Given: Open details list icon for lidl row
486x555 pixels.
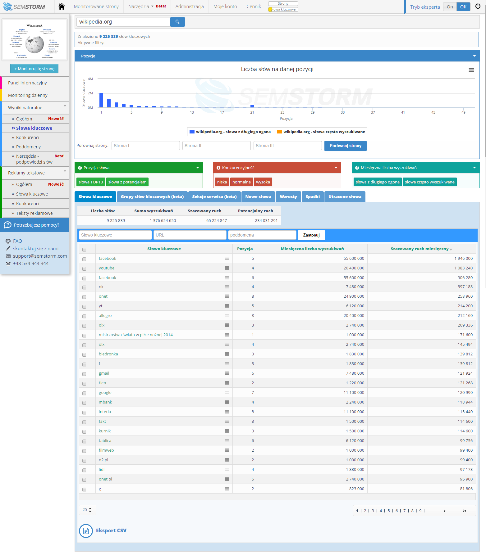Looking at the screenshot, I should pyautogui.click(x=227, y=470).
